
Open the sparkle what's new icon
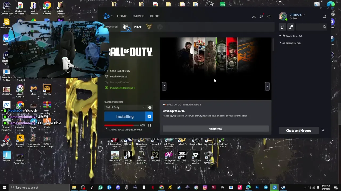tap(262, 16)
